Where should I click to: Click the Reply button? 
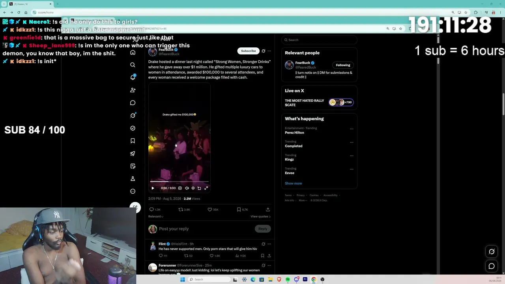[263, 229]
